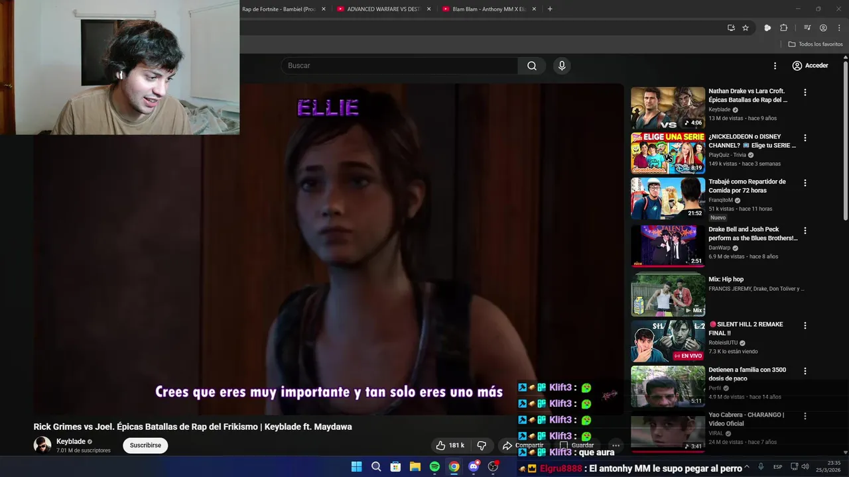Open Todos los favoritos bookmarks folder
Viewport: 849px width, 477px height.
815,44
